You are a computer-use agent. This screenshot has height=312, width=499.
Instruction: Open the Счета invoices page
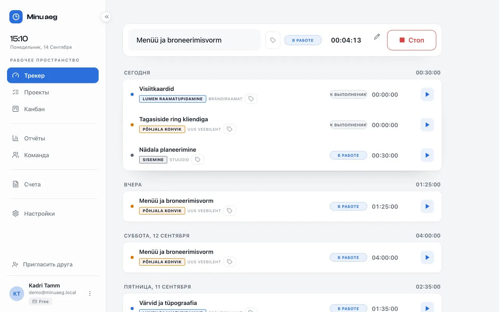click(53, 184)
